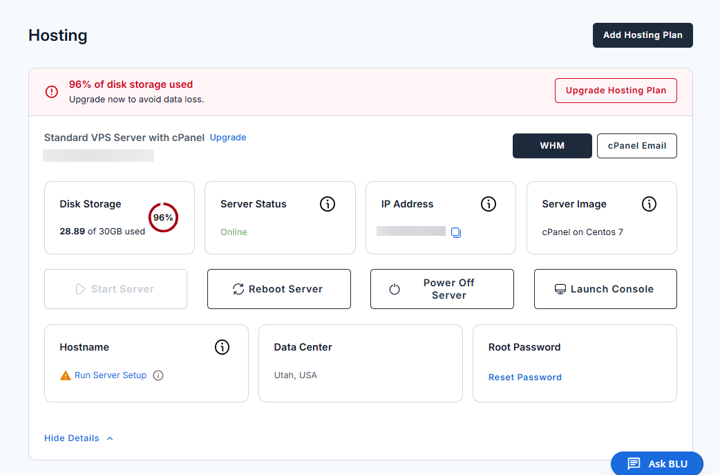Viewport: 720px width, 475px height.
Task: Click the Add Hosting Plan button
Action: (x=643, y=35)
